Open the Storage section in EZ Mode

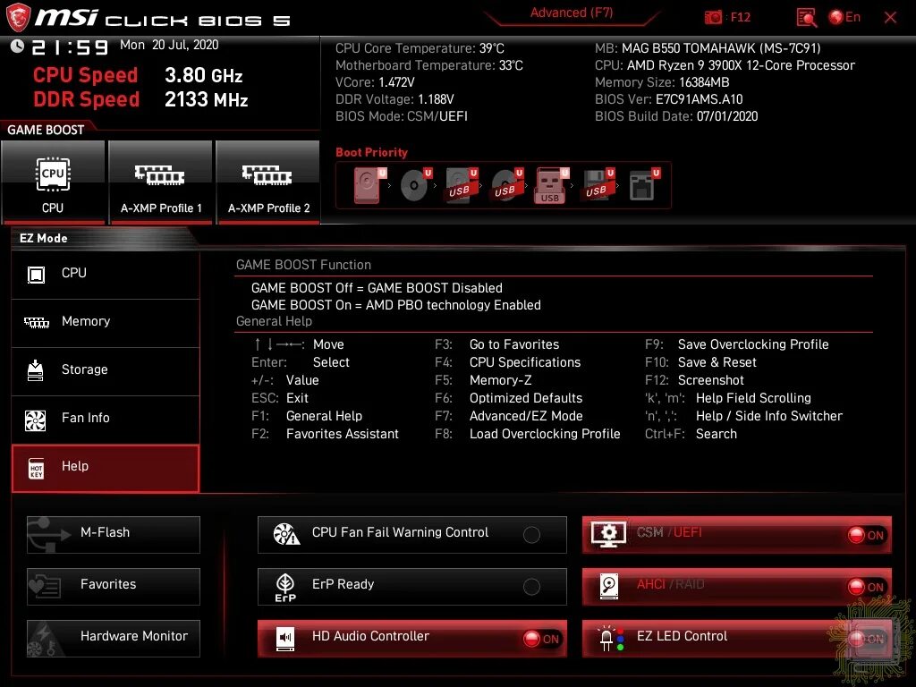coord(106,370)
